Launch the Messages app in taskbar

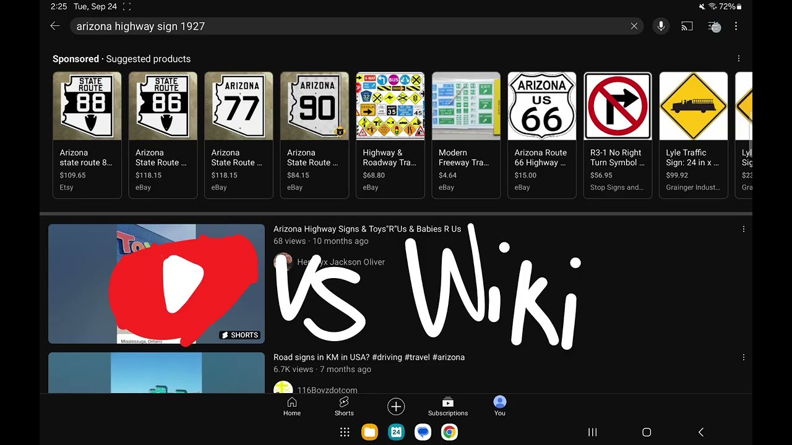point(423,432)
